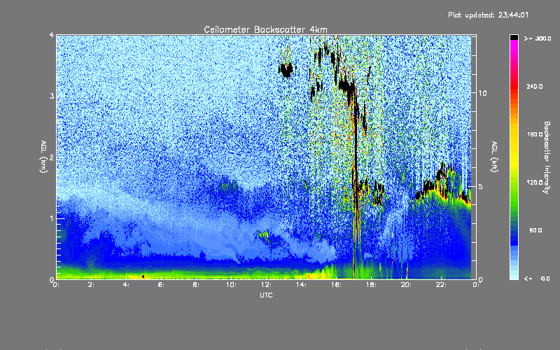Click the left 'AGL (km)' axis label

[43, 157]
